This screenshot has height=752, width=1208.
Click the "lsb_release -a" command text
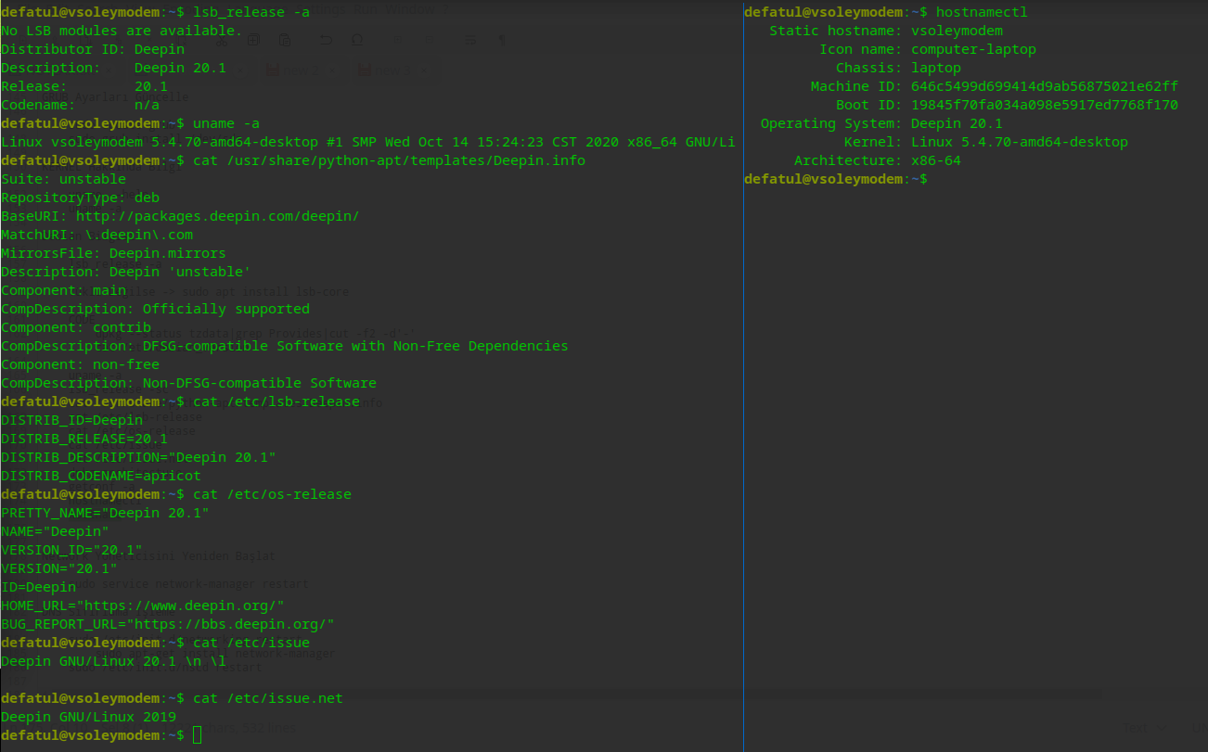(251, 12)
